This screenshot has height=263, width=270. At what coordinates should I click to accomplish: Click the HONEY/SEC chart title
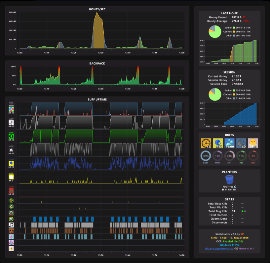[x=97, y=9]
